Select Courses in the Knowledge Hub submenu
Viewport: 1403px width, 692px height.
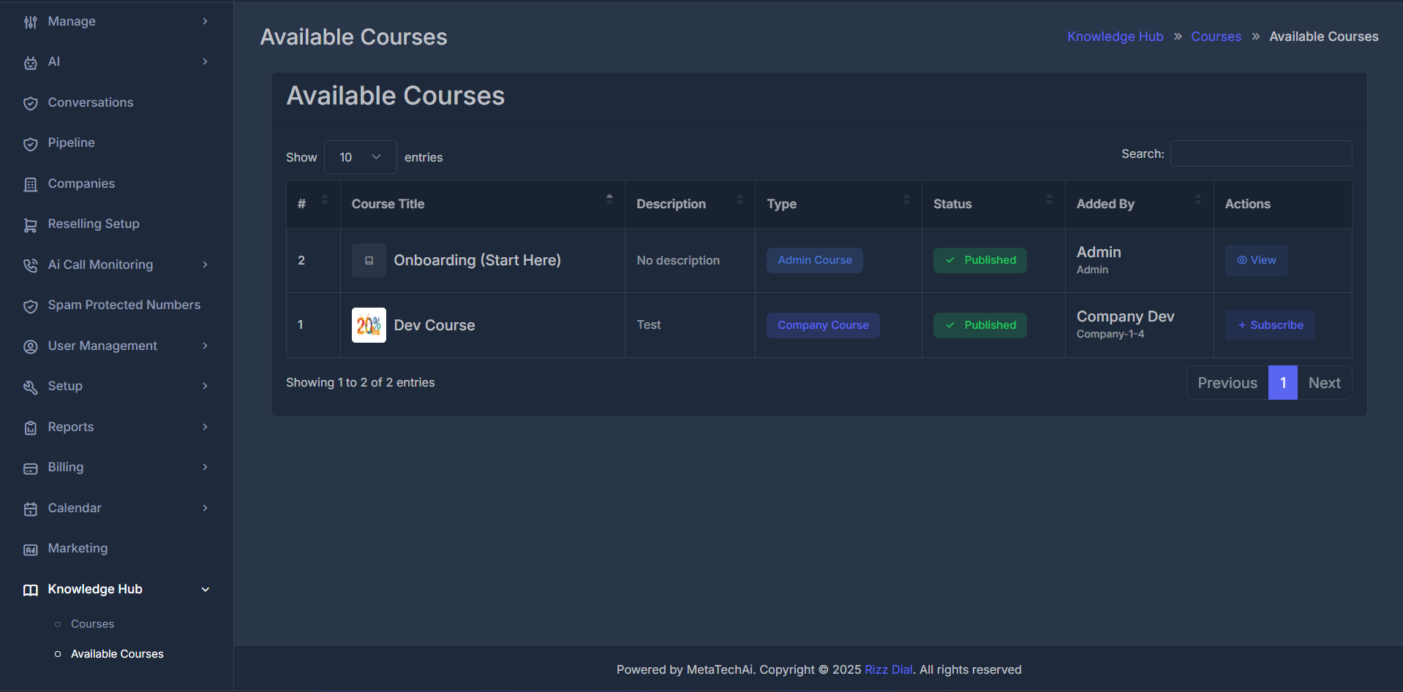pyautogui.click(x=91, y=623)
